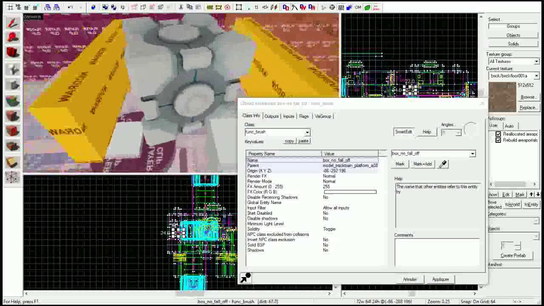The image size is (544, 306).
Task: Open the box_no_fall_off name value dropdown
Action: 472,153
